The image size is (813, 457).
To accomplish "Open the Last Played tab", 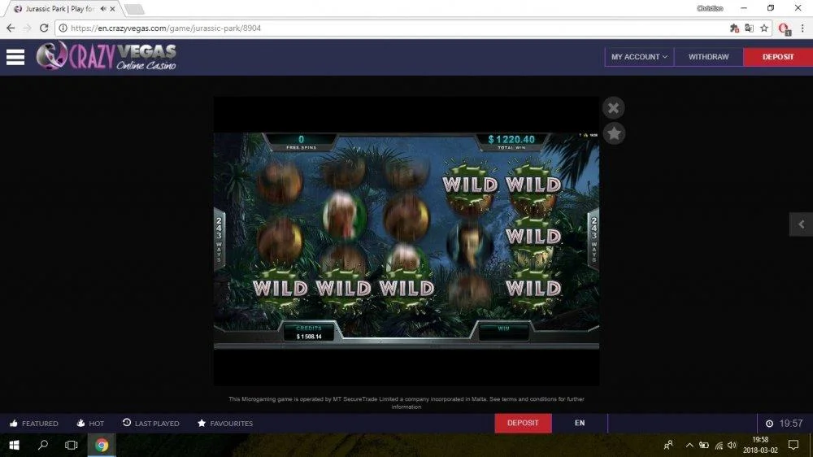I will (x=151, y=424).
